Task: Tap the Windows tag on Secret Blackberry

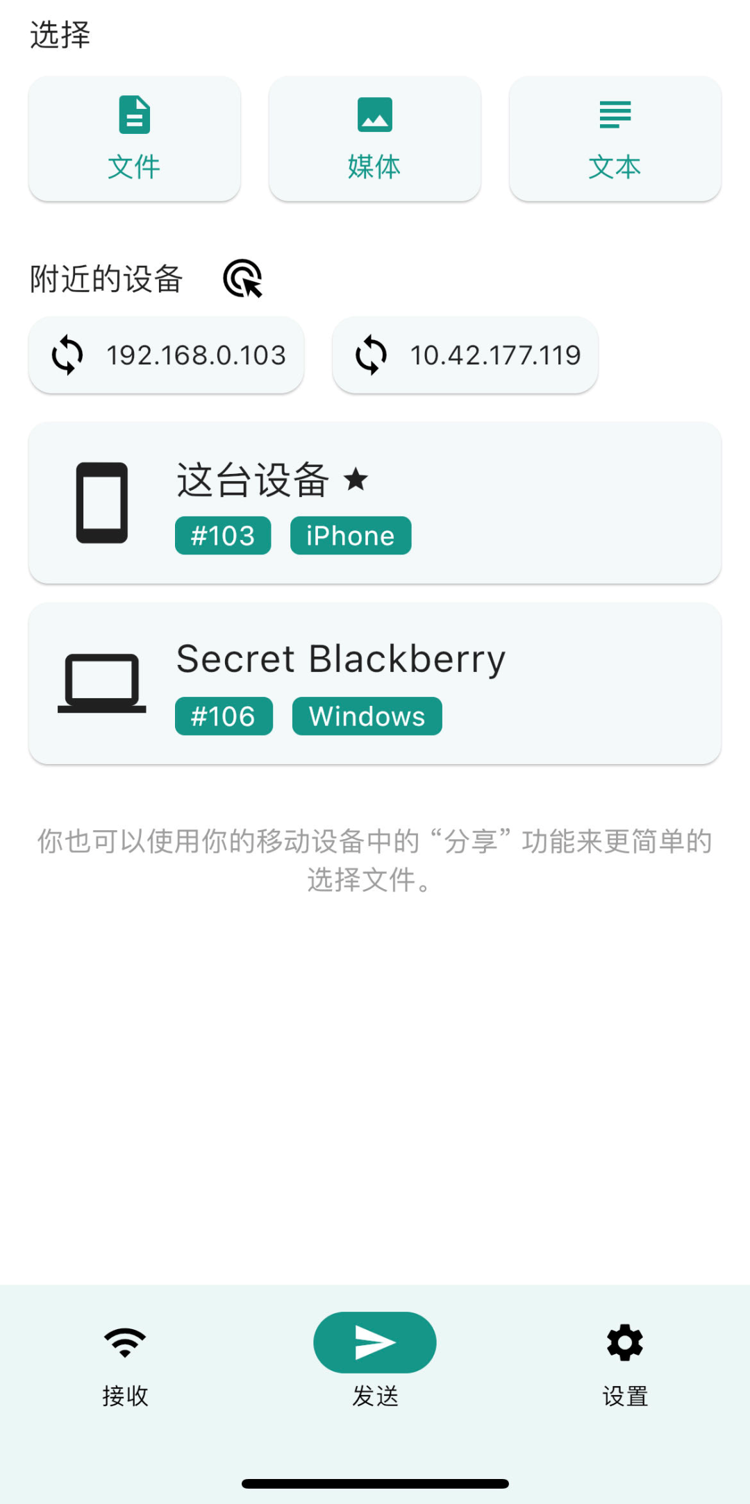Action: pyautogui.click(x=367, y=716)
